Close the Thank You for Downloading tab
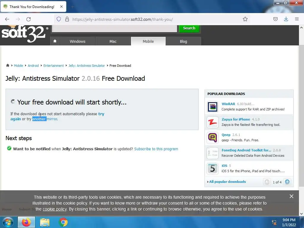 pos(61,7)
